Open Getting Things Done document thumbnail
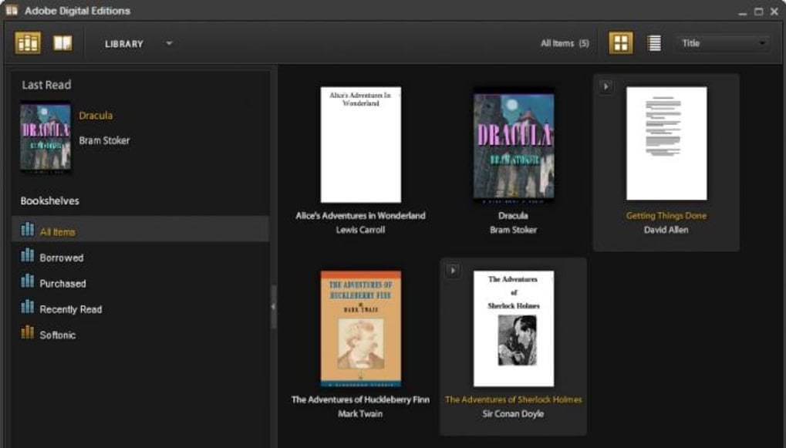 click(x=666, y=143)
